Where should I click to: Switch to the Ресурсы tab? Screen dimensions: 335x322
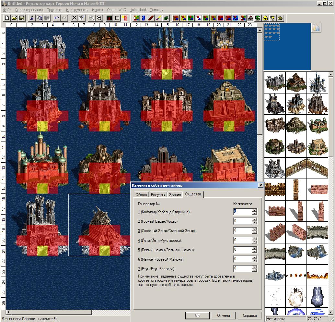point(158,195)
